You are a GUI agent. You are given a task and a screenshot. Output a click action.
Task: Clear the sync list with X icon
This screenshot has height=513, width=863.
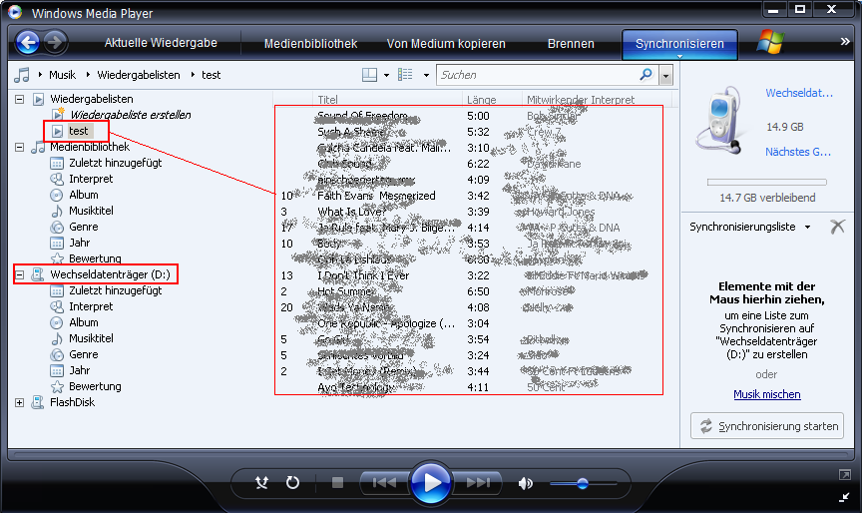point(837,227)
